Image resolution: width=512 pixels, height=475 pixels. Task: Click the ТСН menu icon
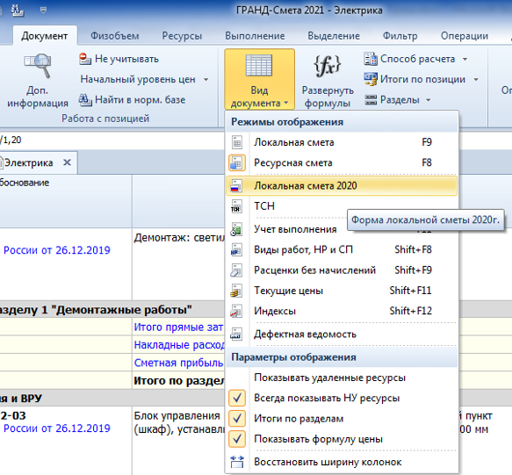[236, 206]
